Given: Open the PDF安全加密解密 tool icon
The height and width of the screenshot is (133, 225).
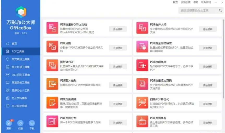Looking at the screenshot, I should tap(142, 47).
